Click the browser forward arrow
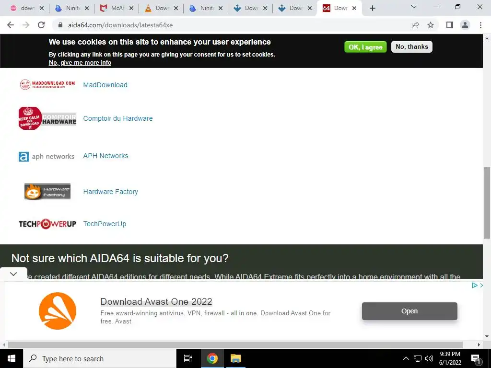 tap(26, 25)
